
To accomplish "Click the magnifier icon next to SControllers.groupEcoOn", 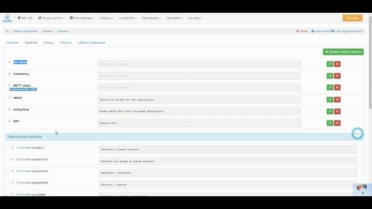I will (x=13, y=159).
